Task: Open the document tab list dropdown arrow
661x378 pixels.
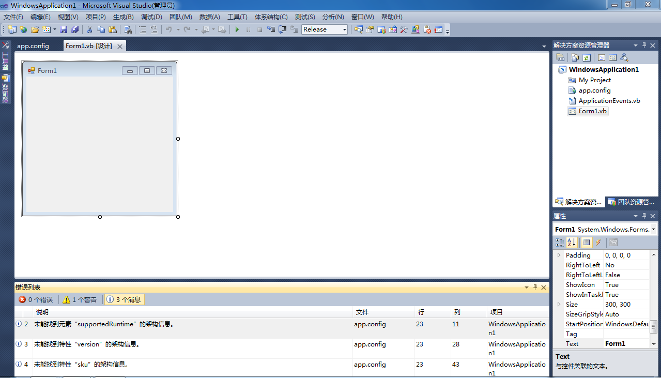Action: [544, 46]
